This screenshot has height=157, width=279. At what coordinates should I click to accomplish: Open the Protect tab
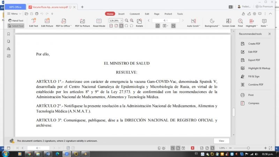pos(168,14)
